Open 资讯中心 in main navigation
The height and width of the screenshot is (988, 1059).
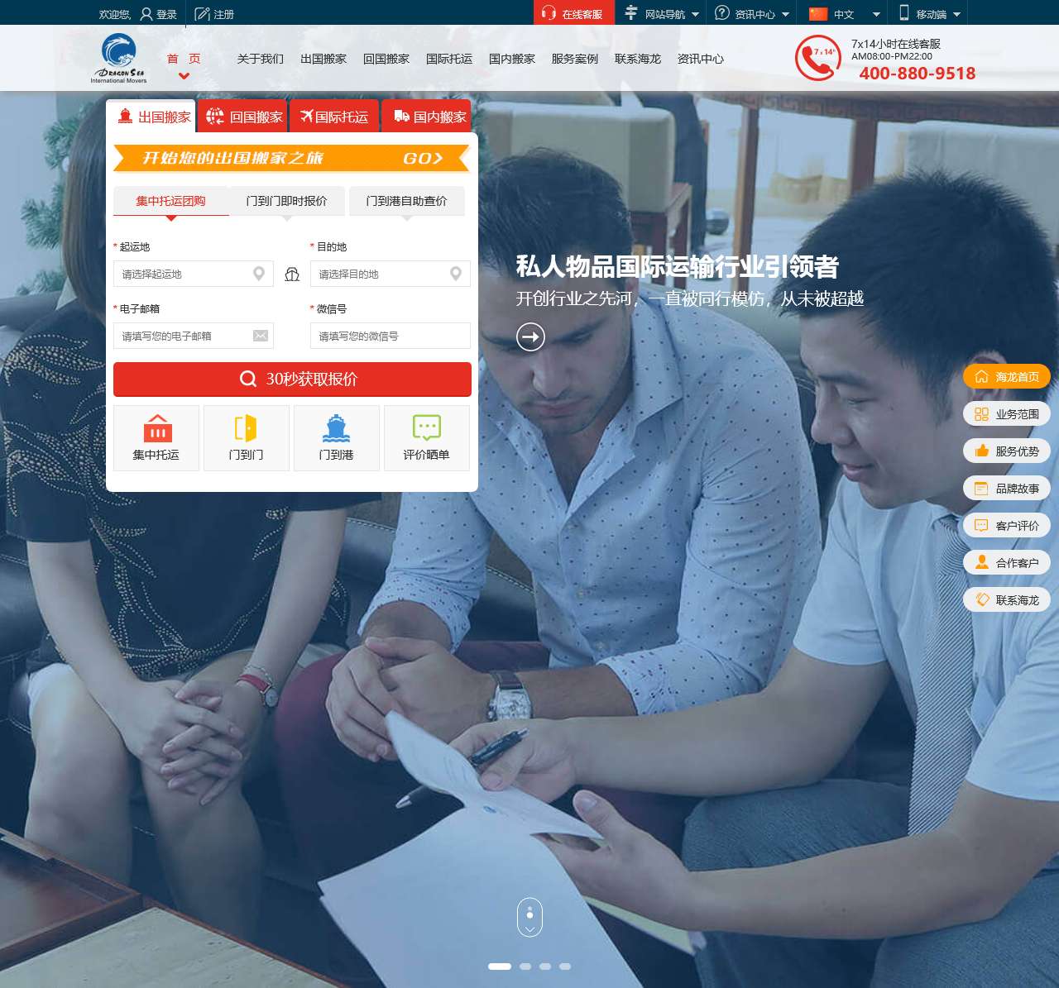[x=701, y=59]
